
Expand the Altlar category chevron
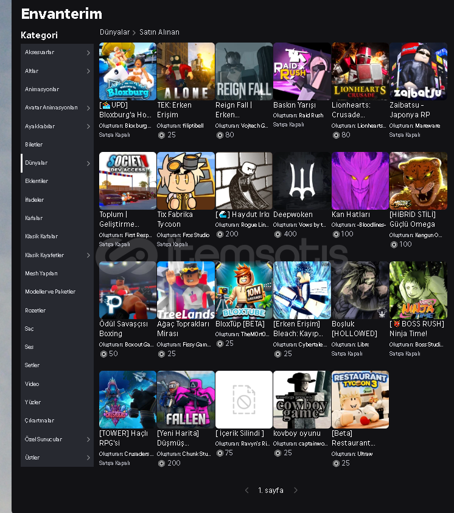(88, 71)
